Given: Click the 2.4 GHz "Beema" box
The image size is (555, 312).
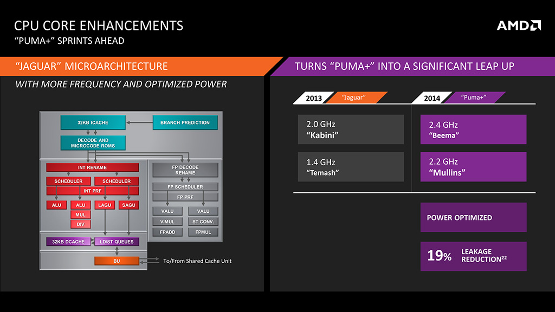Looking at the screenshot, I should (x=473, y=129).
